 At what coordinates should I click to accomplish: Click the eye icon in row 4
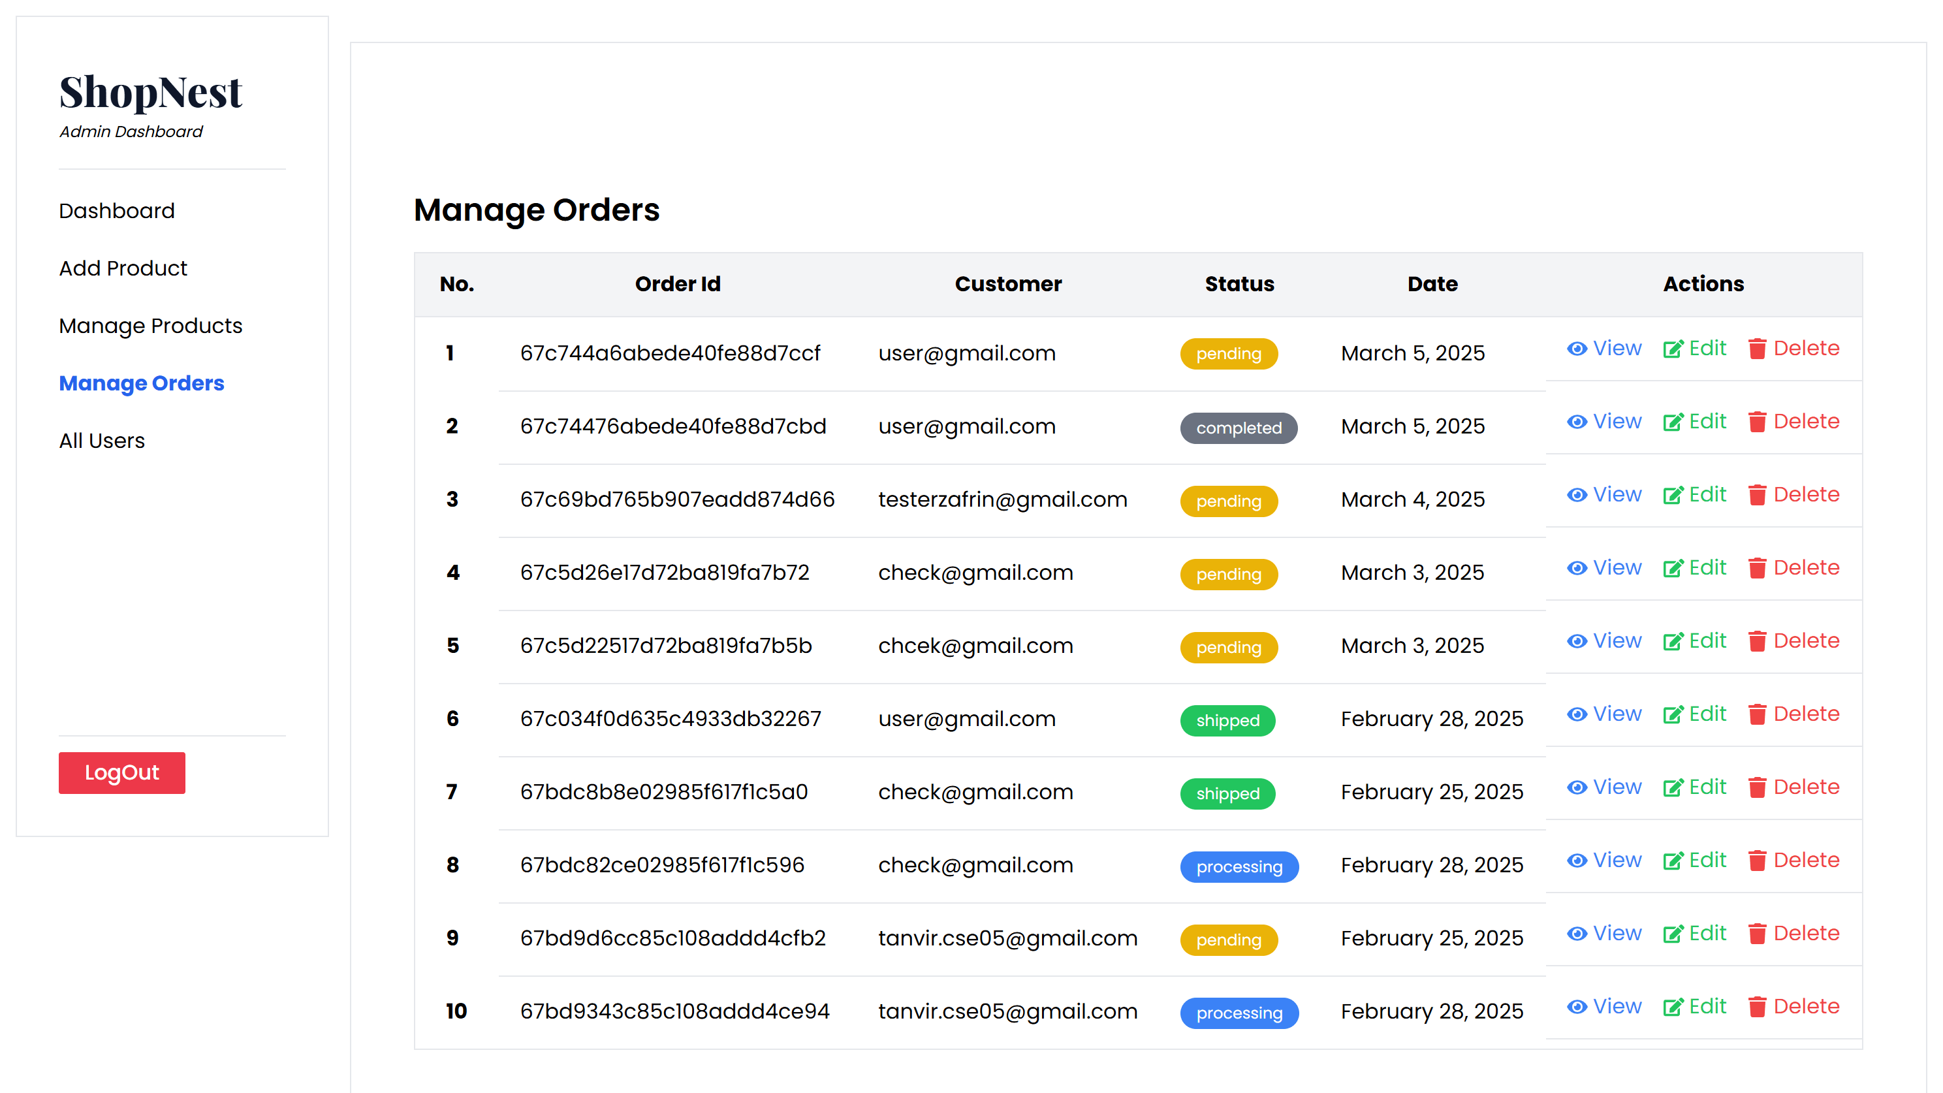[x=1577, y=568]
